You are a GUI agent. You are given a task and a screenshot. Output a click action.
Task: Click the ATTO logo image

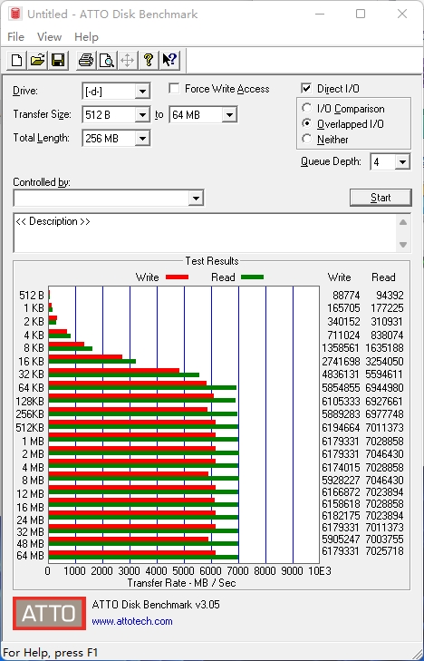49,613
